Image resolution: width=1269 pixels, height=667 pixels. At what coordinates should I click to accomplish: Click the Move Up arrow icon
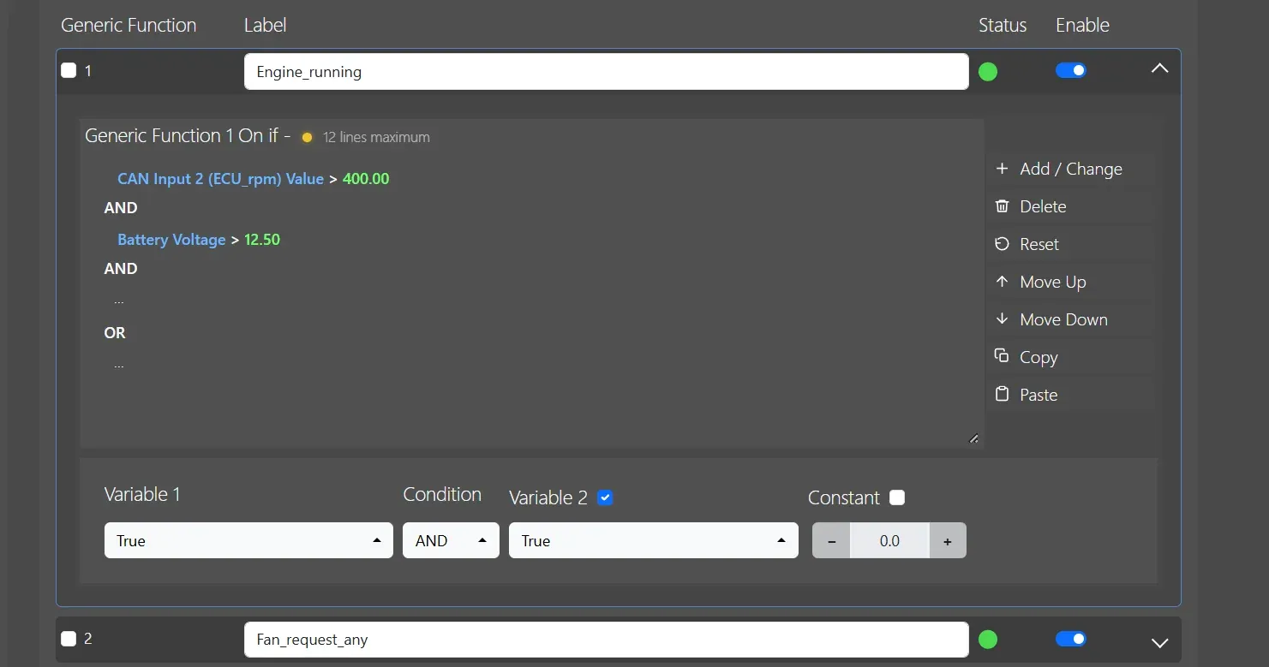point(1002,282)
